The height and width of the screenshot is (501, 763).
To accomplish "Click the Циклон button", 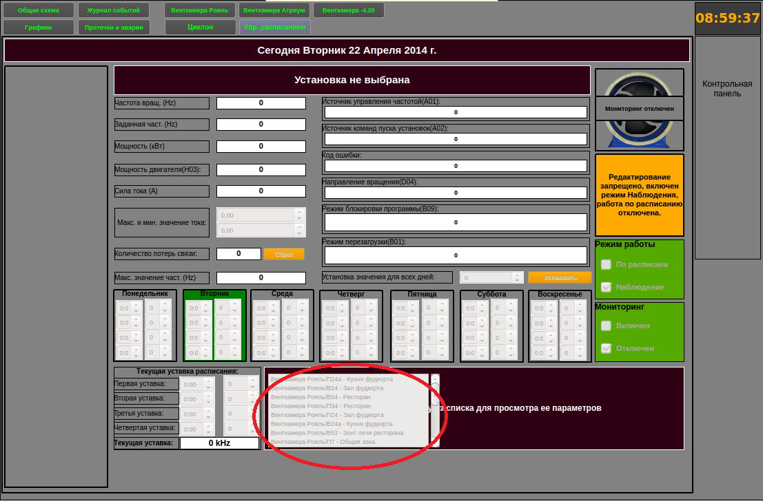I will pyautogui.click(x=201, y=28).
